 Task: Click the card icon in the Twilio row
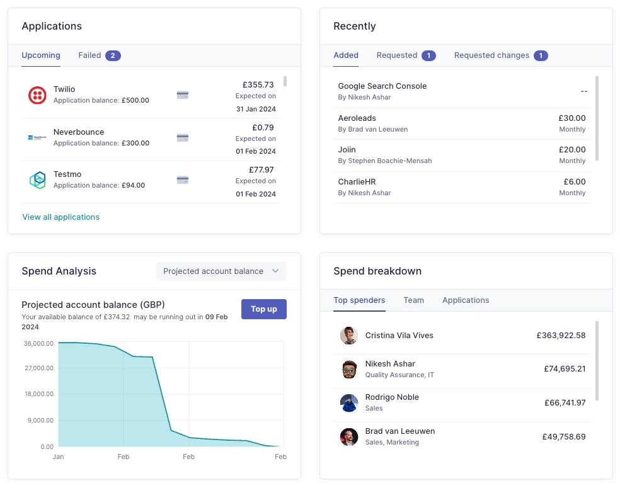[182, 95]
